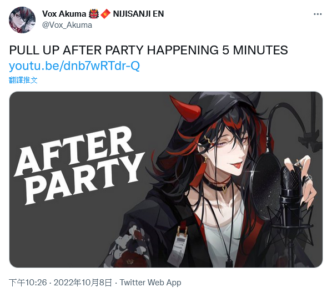Image resolution: width=332 pixels, height=297 pixels.
Task: Open the @Vox_Akuma handle
Action: pos(67,25)
